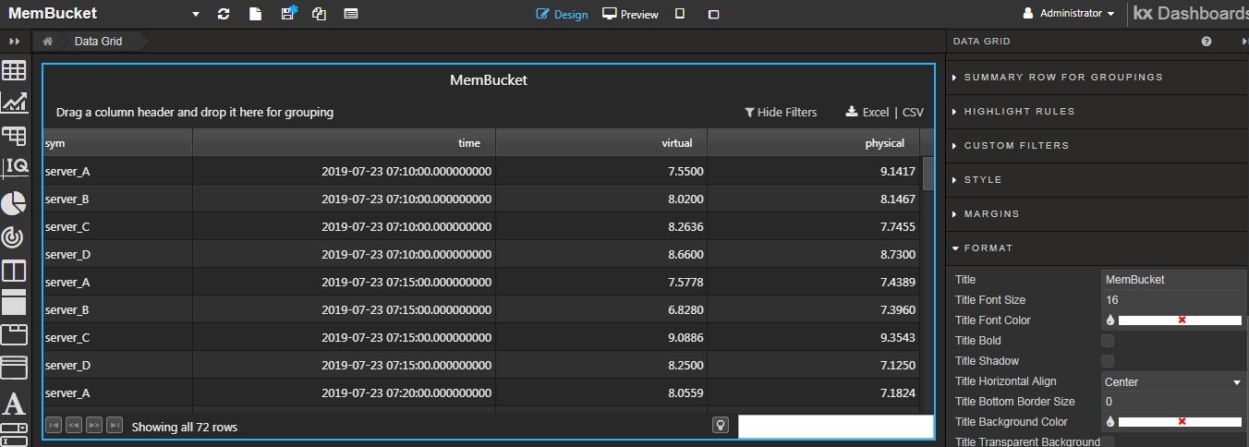Image resolution: width=1249 pixels, height=447 pixels.
Task: Go to the next page of rows
Action: click(x=94, y=426)
